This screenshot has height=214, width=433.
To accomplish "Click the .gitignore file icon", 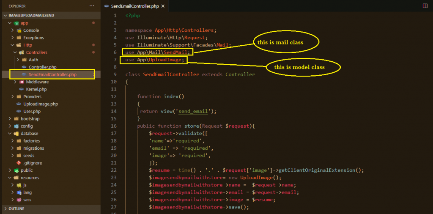I will pos(19,163).
